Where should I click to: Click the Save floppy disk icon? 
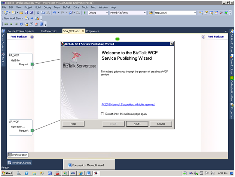point(26,13)
